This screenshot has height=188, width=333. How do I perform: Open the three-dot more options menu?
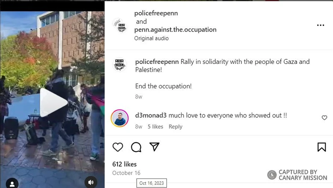point(321,25)
